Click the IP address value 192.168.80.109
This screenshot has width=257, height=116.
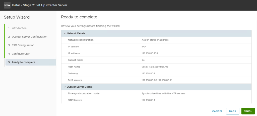tap(150, 53)
